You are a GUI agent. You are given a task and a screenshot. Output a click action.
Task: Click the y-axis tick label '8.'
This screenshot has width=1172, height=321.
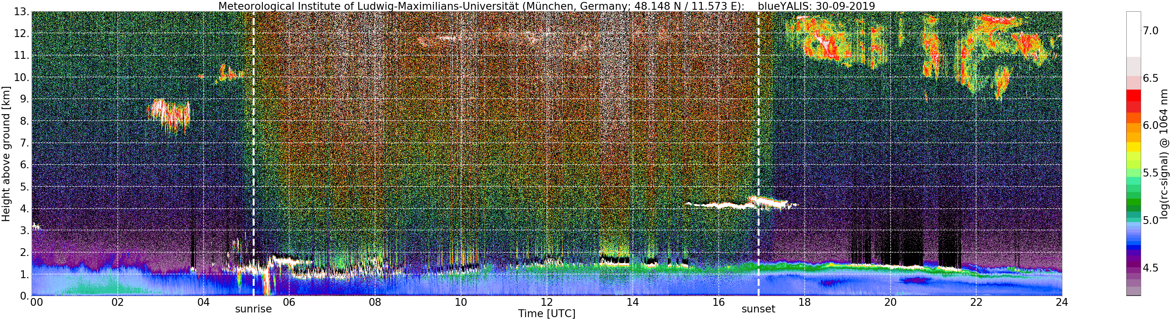24,121
